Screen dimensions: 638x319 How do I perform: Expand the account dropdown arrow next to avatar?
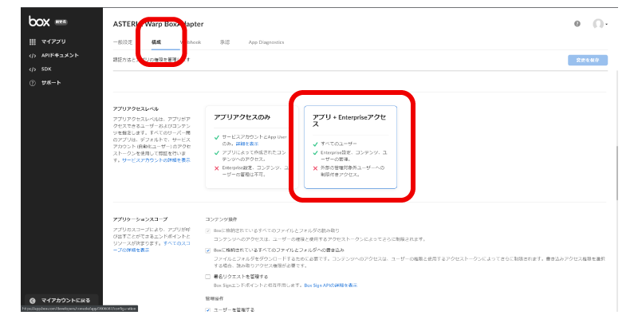pyautogui.click(x=607, y=25)
